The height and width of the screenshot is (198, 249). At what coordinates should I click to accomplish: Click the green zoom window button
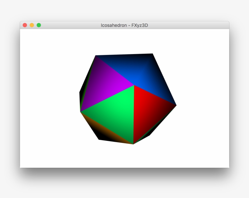[39, 25]
